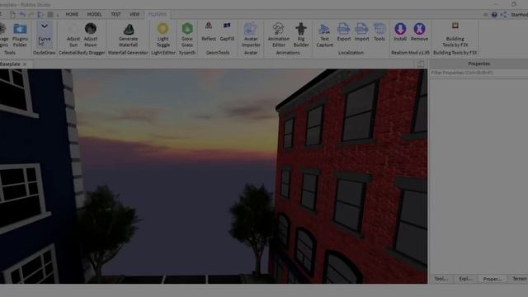The width and height of the screenshot is (528, 297).
Task: Remove the Realism Mod
Action: coord(419,32)
